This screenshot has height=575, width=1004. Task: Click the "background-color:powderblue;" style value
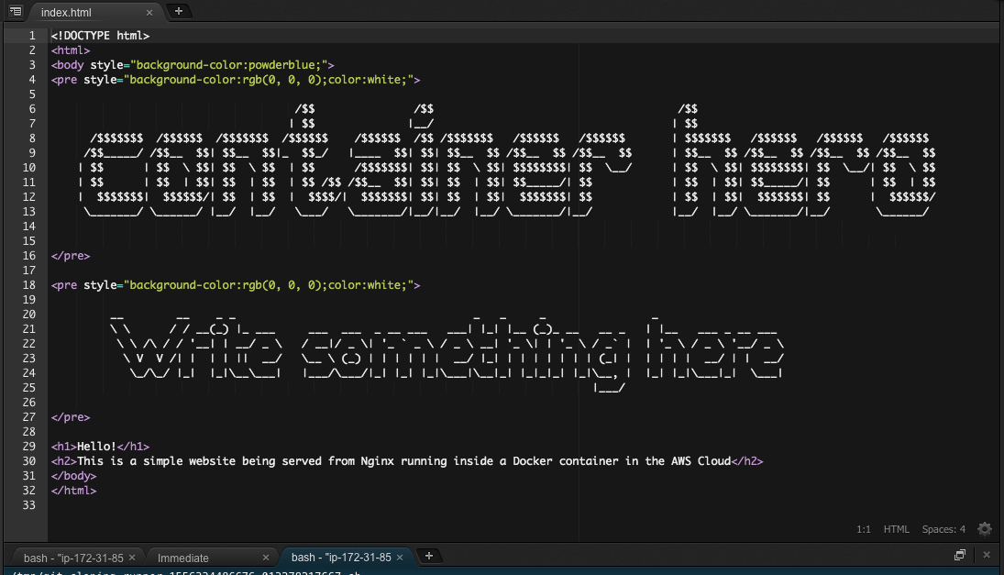click(x=229, y=65)
